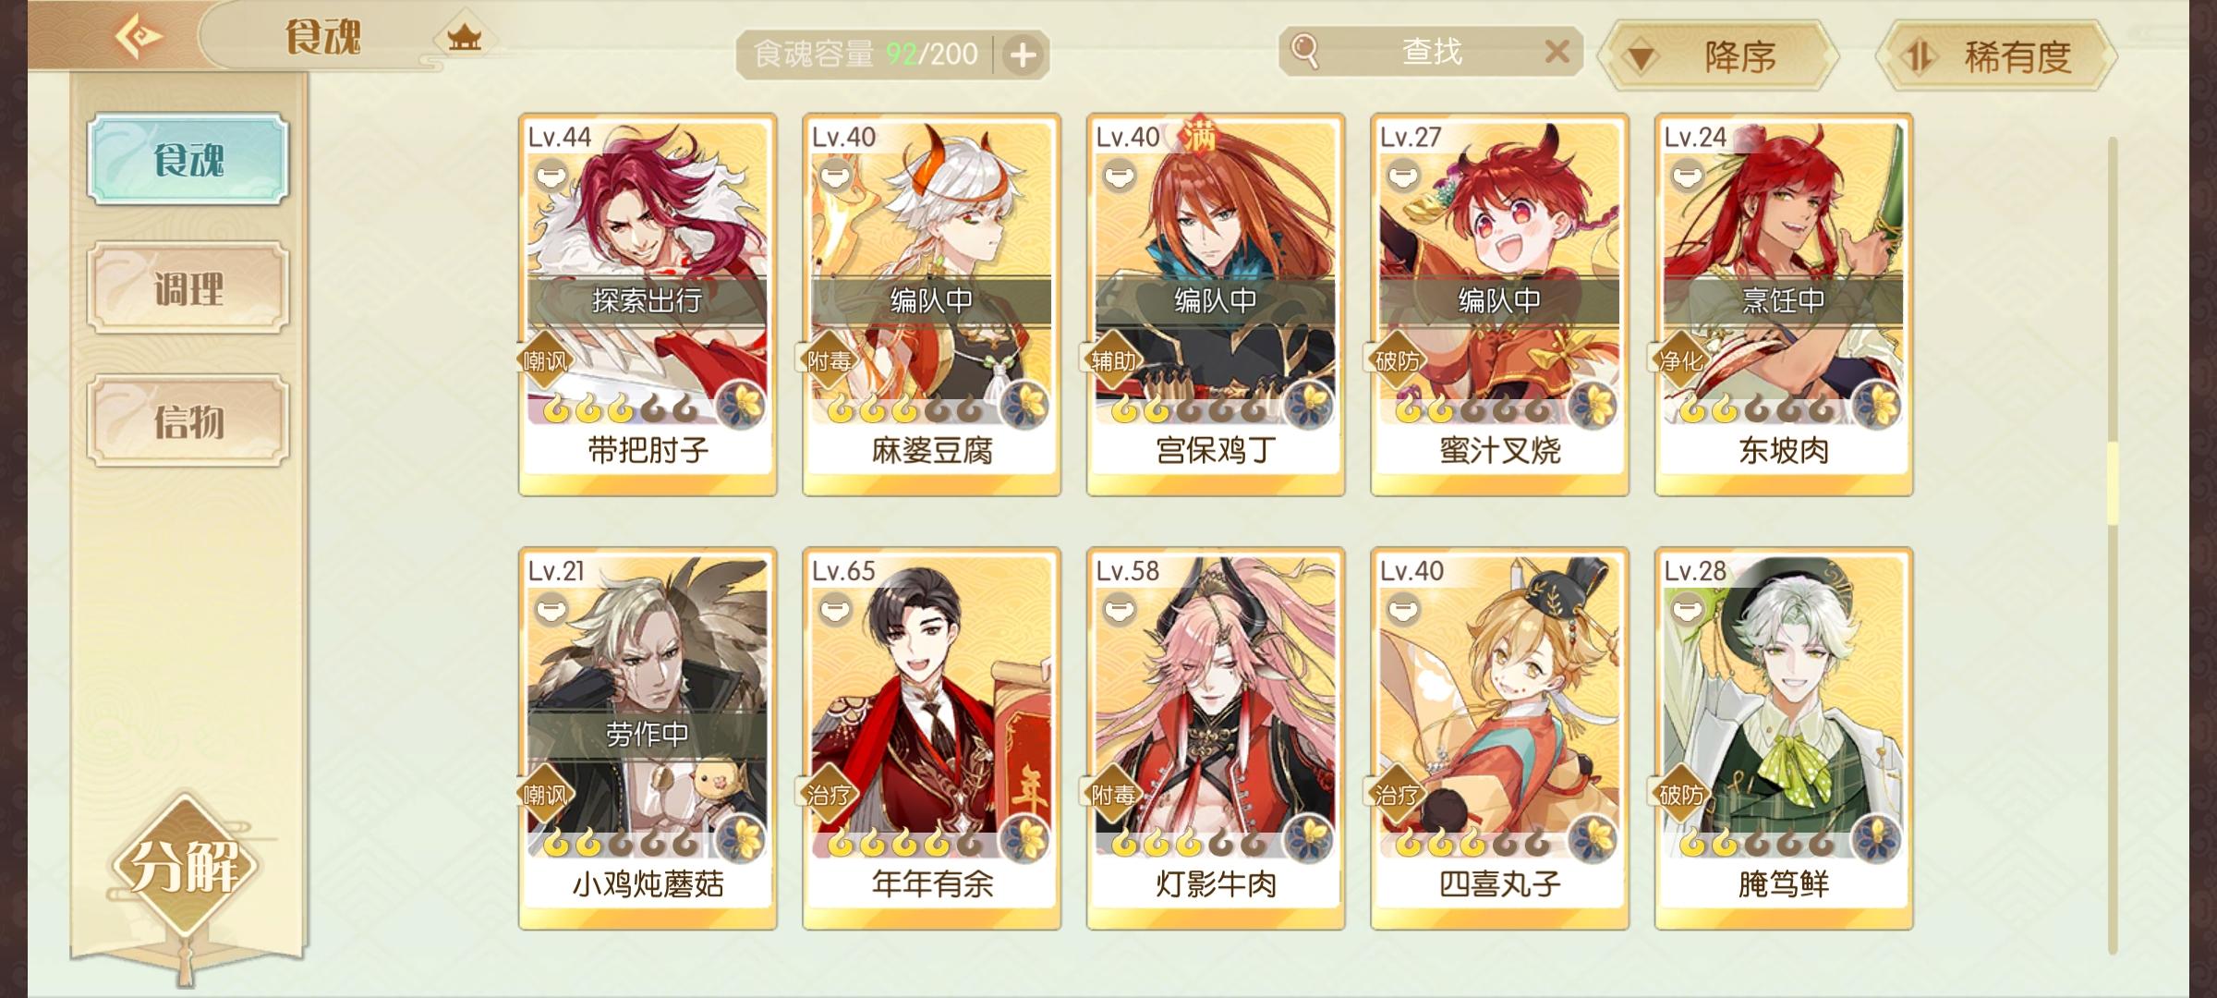Select the 腌笃鲜 card
The height and width of the screenshot is (998, 2217).
point(1784,738)
